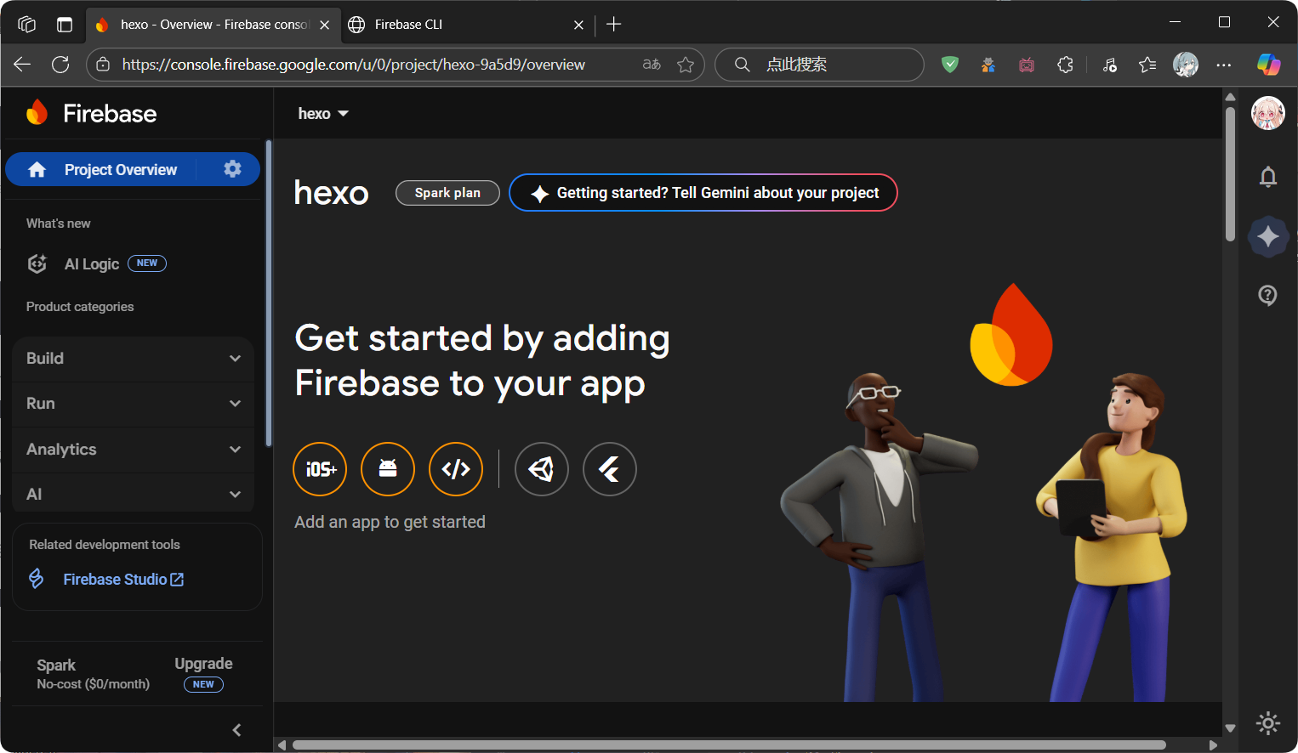
Task: Expand the Run category
Action: click(134, 404)
